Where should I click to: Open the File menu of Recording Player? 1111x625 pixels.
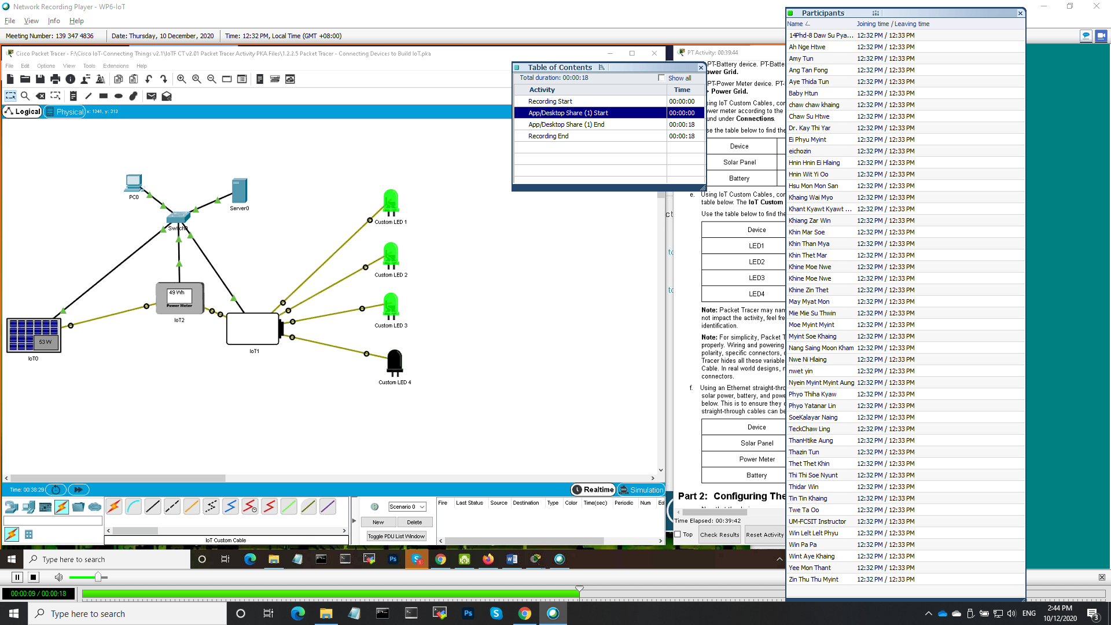pos(10,21)
